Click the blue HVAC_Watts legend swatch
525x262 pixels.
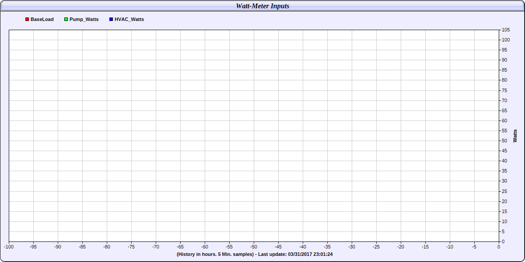[111, 20]
